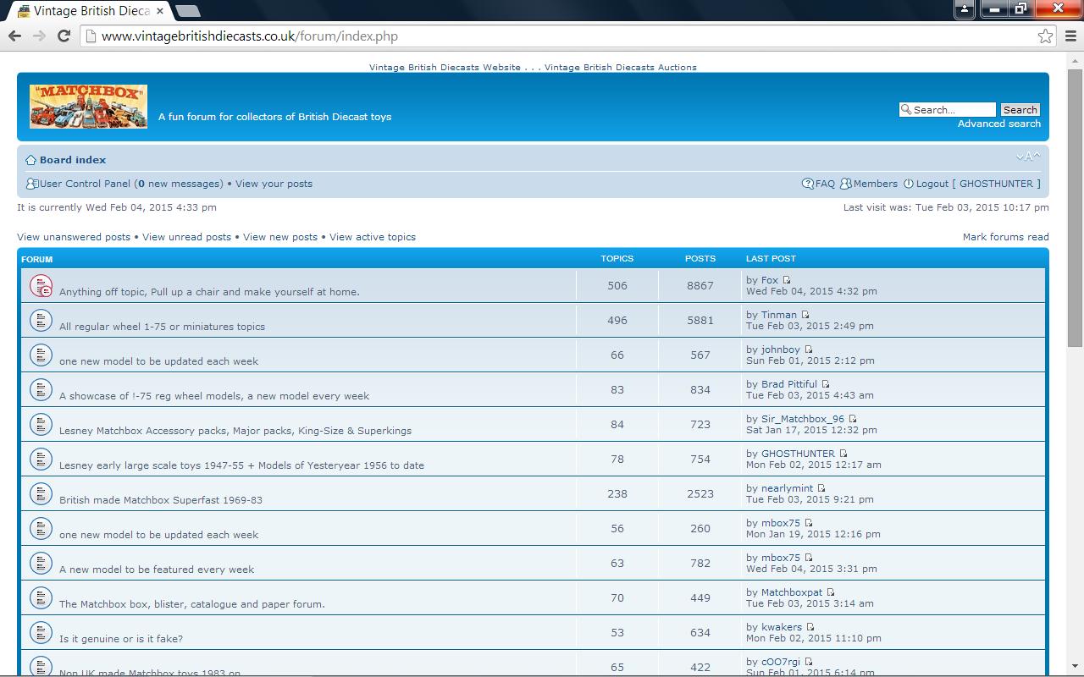Click the address bar URL field
Screen dimensions: 1084x677
click(559, 36)
